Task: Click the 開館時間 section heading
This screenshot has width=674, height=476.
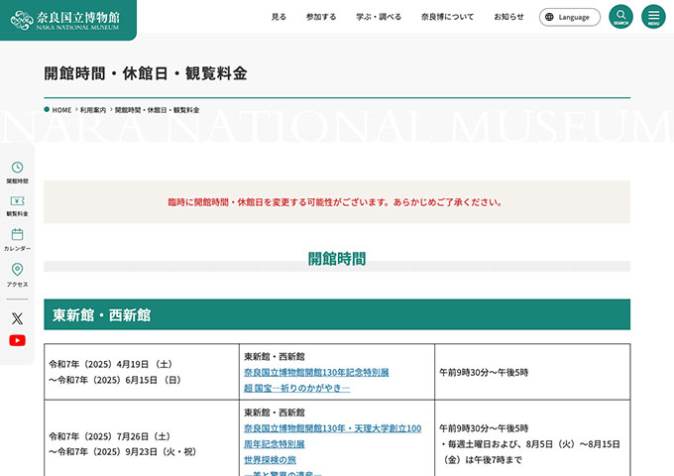Action: (337, 259)
